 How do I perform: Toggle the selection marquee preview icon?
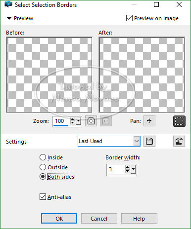tap(179, 121)
